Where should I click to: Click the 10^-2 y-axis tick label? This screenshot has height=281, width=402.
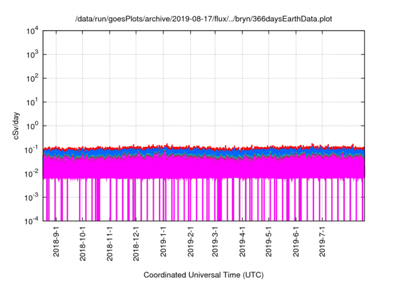click(x=31, y=174)
